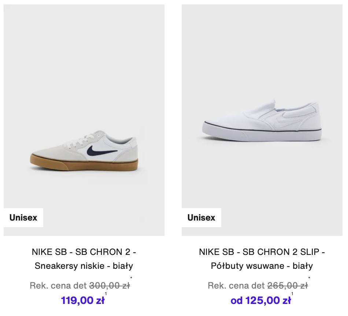Viewport: 348px width, 316px height.
Task: Click the crossed-out 265,00 zł price
Action: point(288,285)
